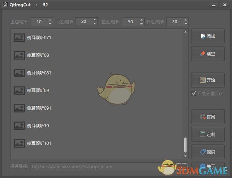Select the image icon of 侧耳倾听091
The height and width of the screenshot is (178, 232).
click(x=19, y=108)
